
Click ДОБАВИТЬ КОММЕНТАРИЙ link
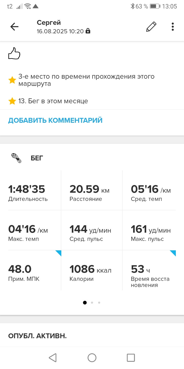[x=55, y=120]
